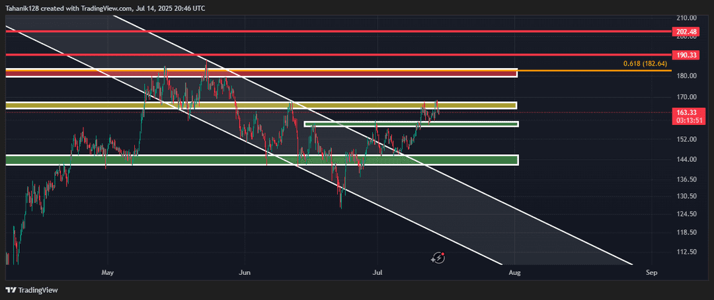Image resolution: width=714 pixels, height=300 pixels.
Task: Click the lightning replay icon near chart bottom
Action: click(x=438, y=258)
